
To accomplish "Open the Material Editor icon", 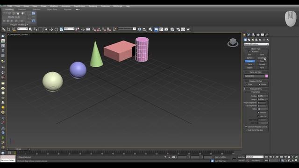I will point(172,29).
